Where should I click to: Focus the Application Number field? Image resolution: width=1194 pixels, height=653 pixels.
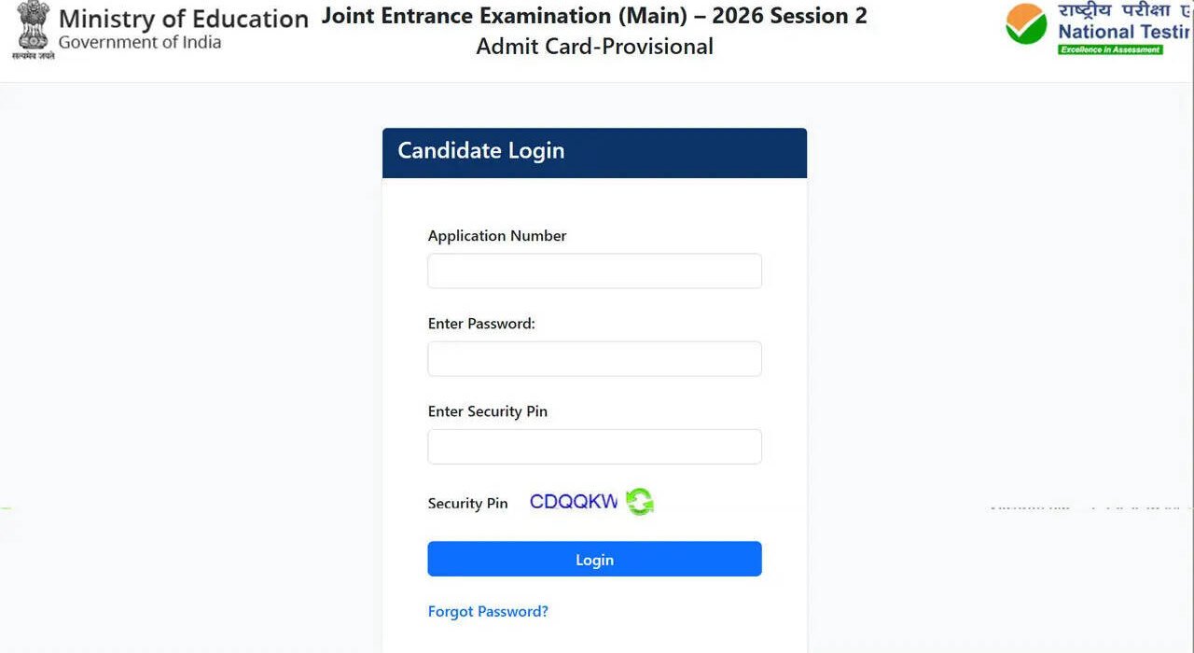coord(594,271)
